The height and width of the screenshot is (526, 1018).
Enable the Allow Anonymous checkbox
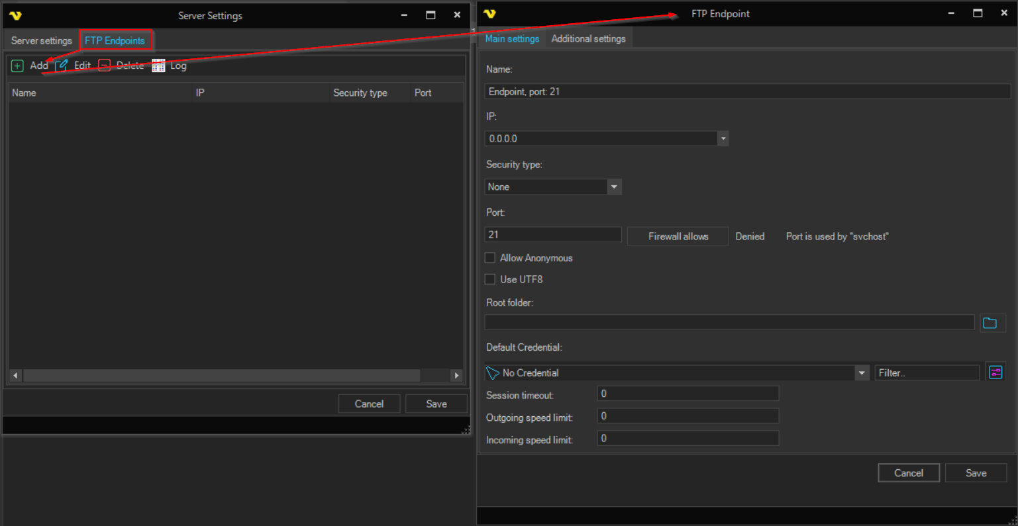490,258
